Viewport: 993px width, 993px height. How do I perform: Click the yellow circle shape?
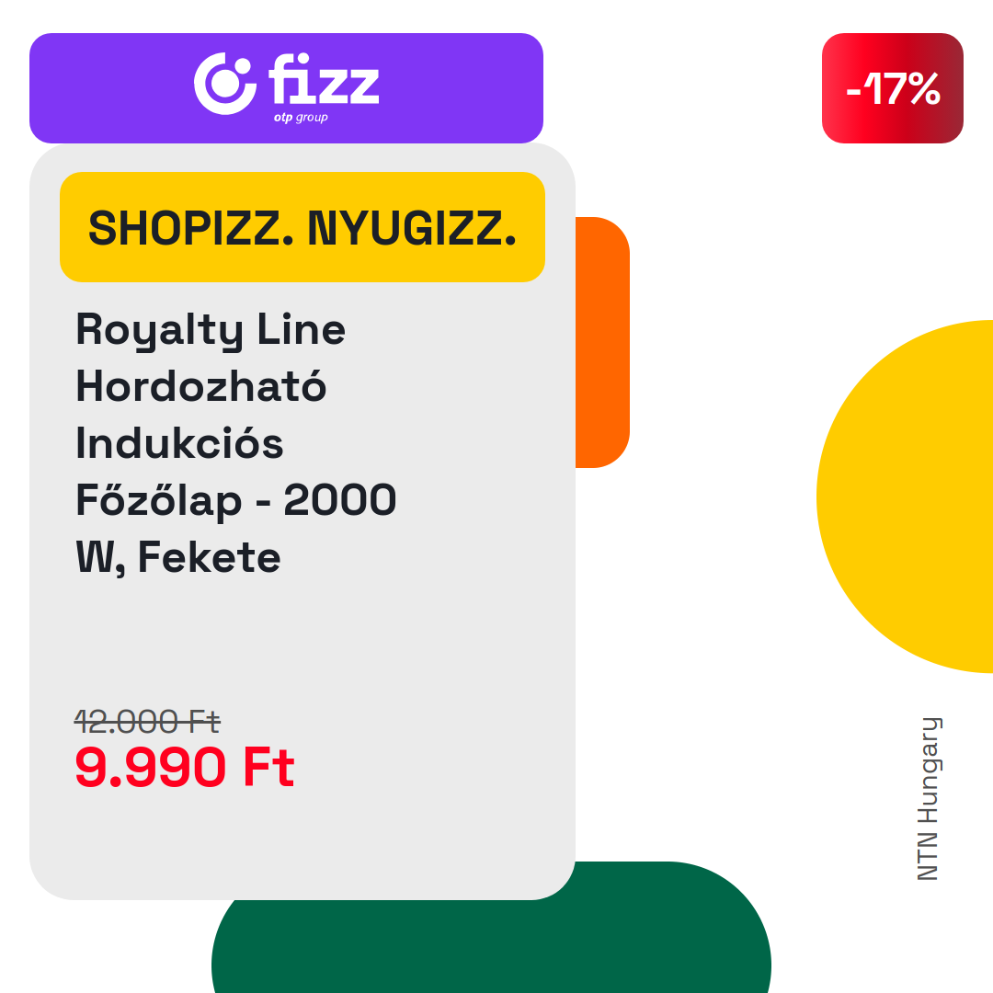click(905, 496)
